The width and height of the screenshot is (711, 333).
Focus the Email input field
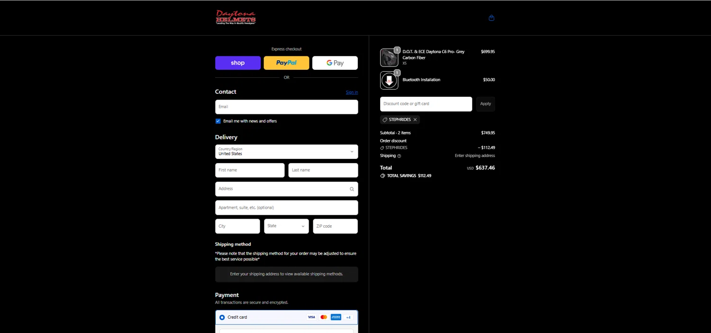(286, 107)
